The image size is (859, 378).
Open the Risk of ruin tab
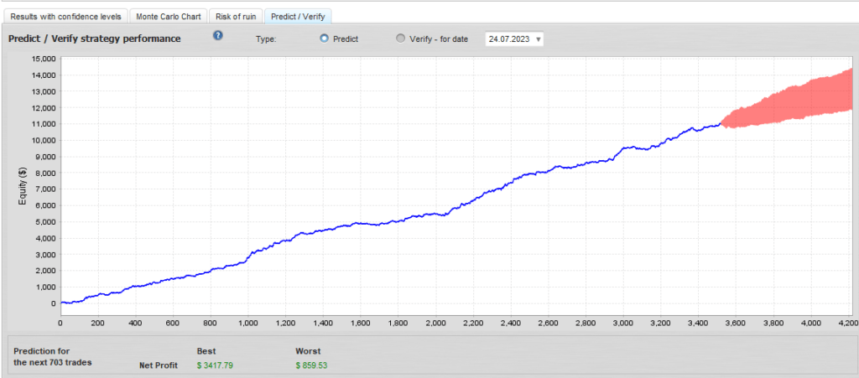[x=236, y=17]
